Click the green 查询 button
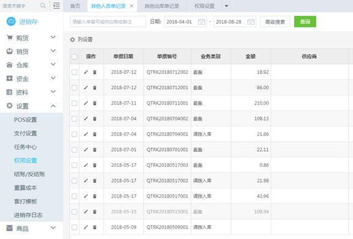Viewport: 353px width, 239px height. (x=305, y=21)
